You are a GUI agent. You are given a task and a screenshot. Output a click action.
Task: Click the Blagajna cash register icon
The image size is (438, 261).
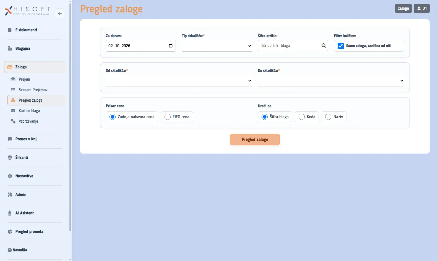pos(10,48)
